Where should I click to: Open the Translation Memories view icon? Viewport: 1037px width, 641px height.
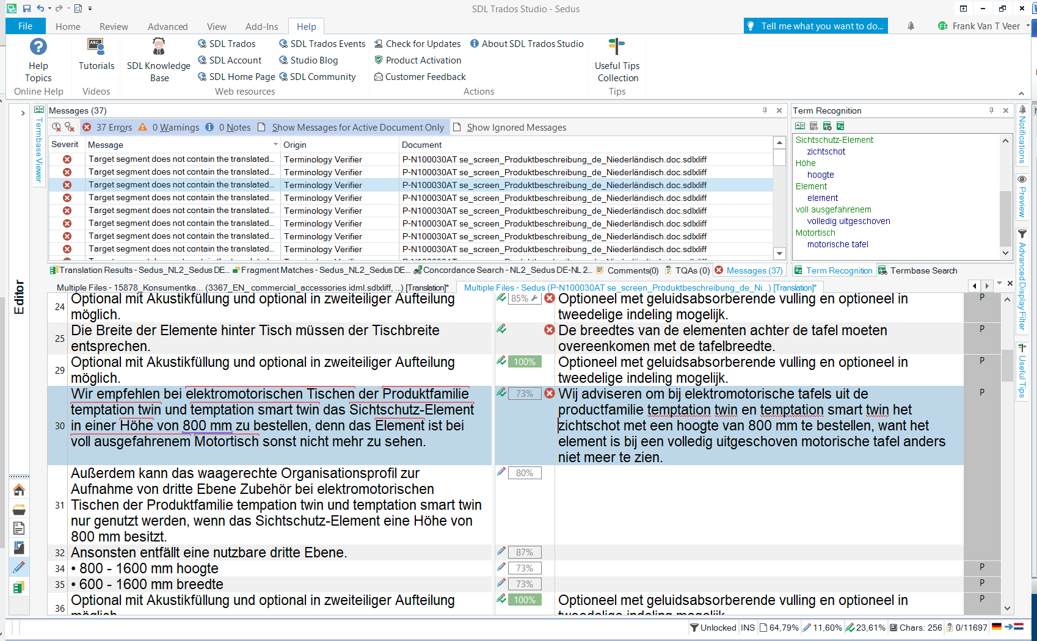coord(19,587)
